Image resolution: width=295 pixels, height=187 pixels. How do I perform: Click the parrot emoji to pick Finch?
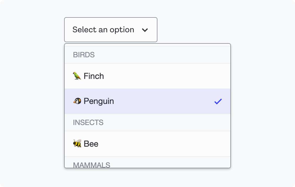(x=77, y=76)
